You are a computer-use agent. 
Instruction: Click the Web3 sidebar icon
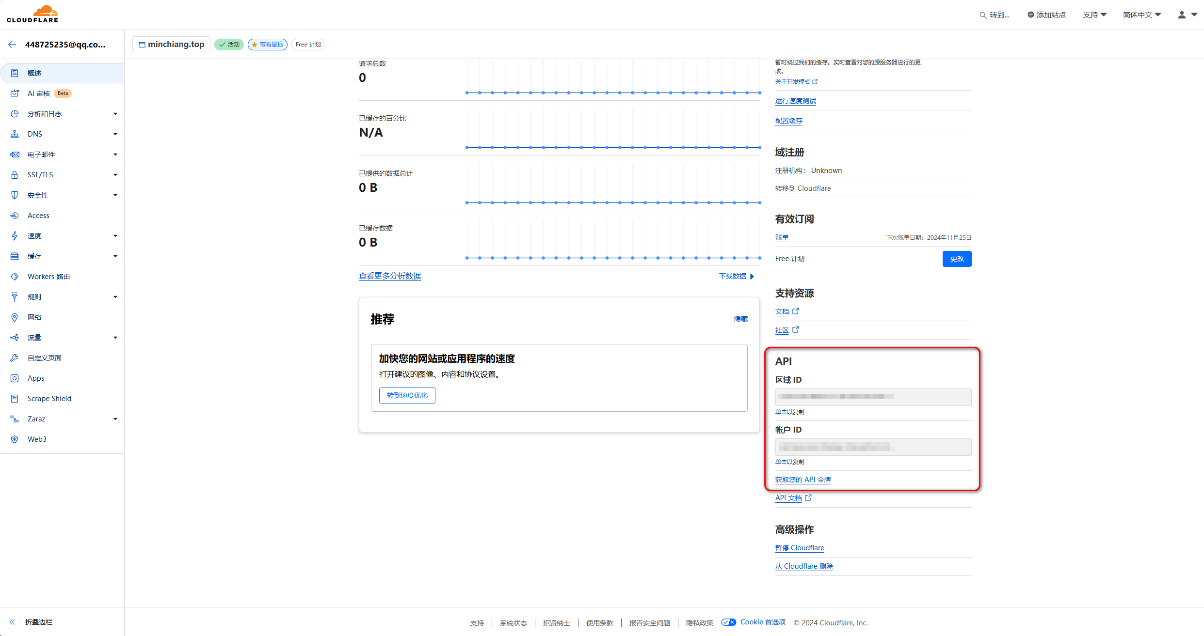(15, 439)
